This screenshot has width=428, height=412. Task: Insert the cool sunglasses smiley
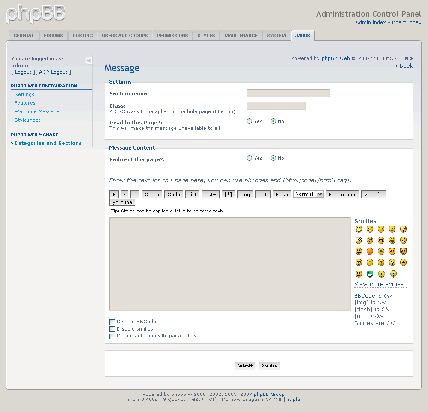pos(381,240)
